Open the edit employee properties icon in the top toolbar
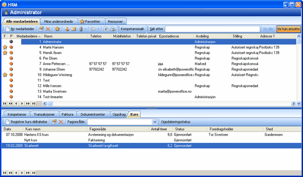 (x=41, y=29)
